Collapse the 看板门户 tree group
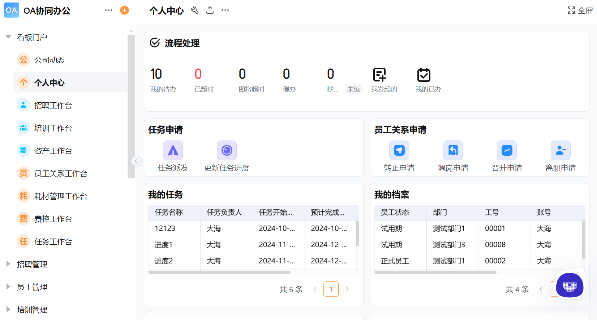This screenshot has height=320, width=597. (x=8, y=37)
